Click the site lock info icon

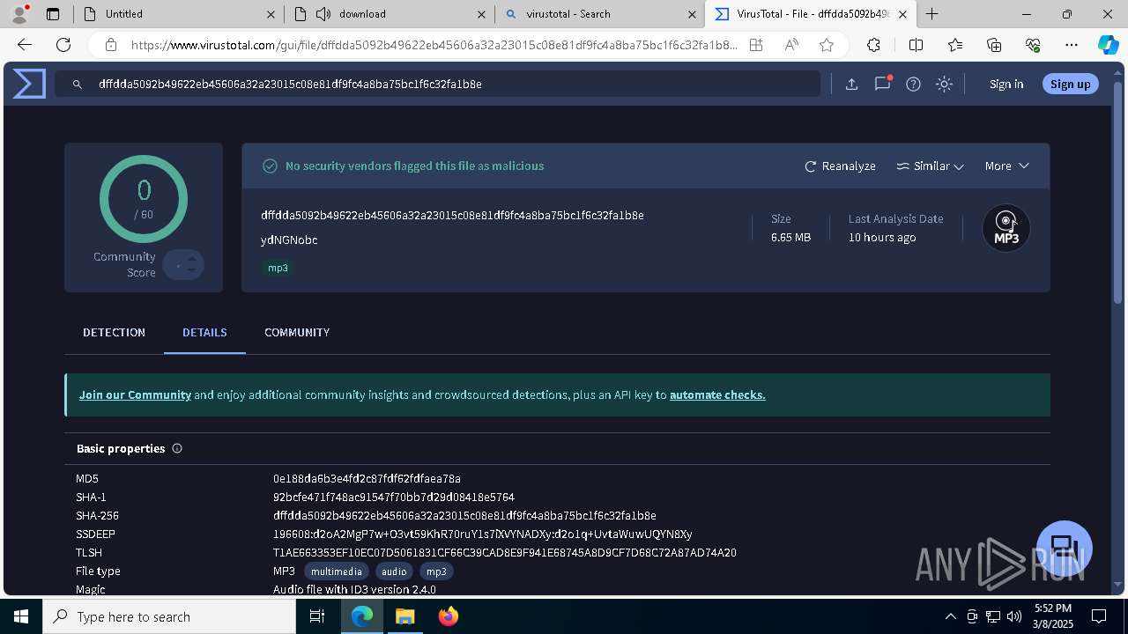coord(110,45)
